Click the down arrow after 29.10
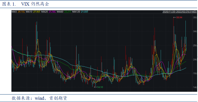This screenshot has width=198, height=102. pyautogui.click(x=24, y=12)
